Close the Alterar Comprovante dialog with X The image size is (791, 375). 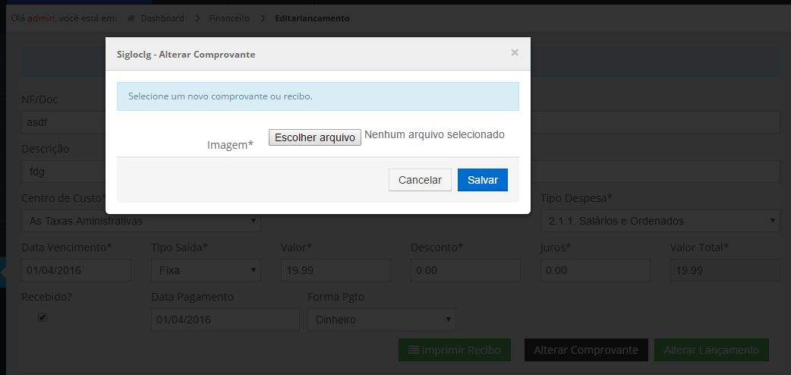coord(515,52)
